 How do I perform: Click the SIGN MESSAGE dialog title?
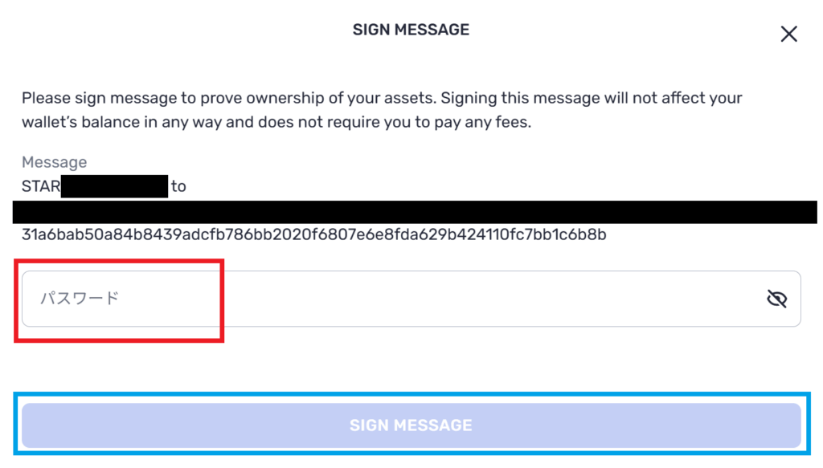click(x=411, y=30)
